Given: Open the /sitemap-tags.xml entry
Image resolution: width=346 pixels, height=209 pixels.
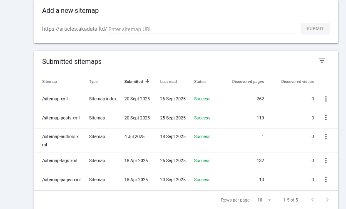Looking at the screenshot, I should pos(60,160).
